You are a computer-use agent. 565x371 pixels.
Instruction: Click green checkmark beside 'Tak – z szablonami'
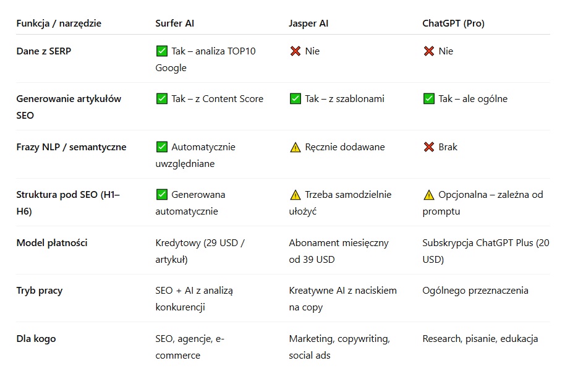295,99
